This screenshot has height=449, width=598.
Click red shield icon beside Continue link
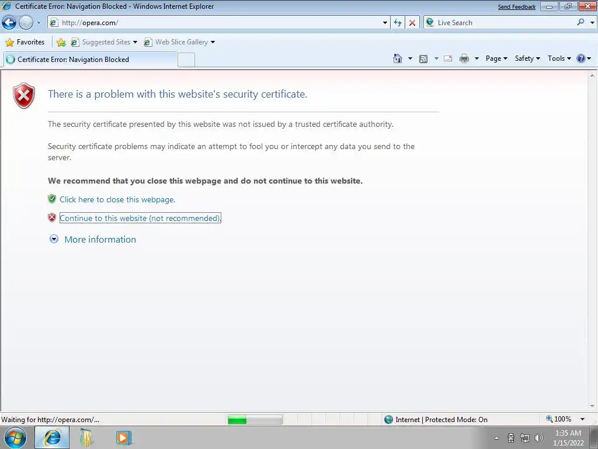point(52,217)
